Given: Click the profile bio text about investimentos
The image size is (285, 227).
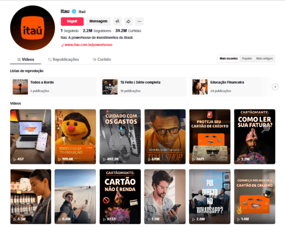Looking at the screenshot, I should (97, 38).
